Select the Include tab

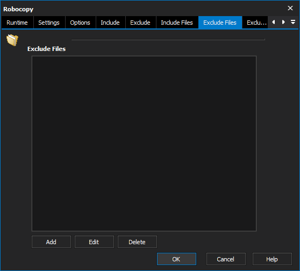point(110,23)
